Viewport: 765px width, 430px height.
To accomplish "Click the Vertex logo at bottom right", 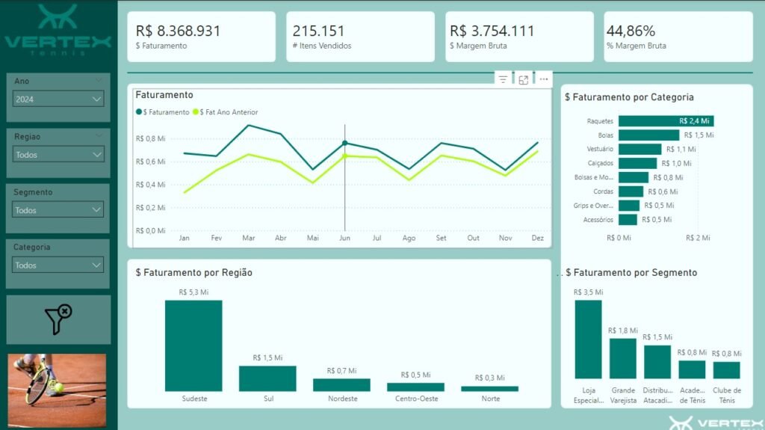I will [715, 423].
